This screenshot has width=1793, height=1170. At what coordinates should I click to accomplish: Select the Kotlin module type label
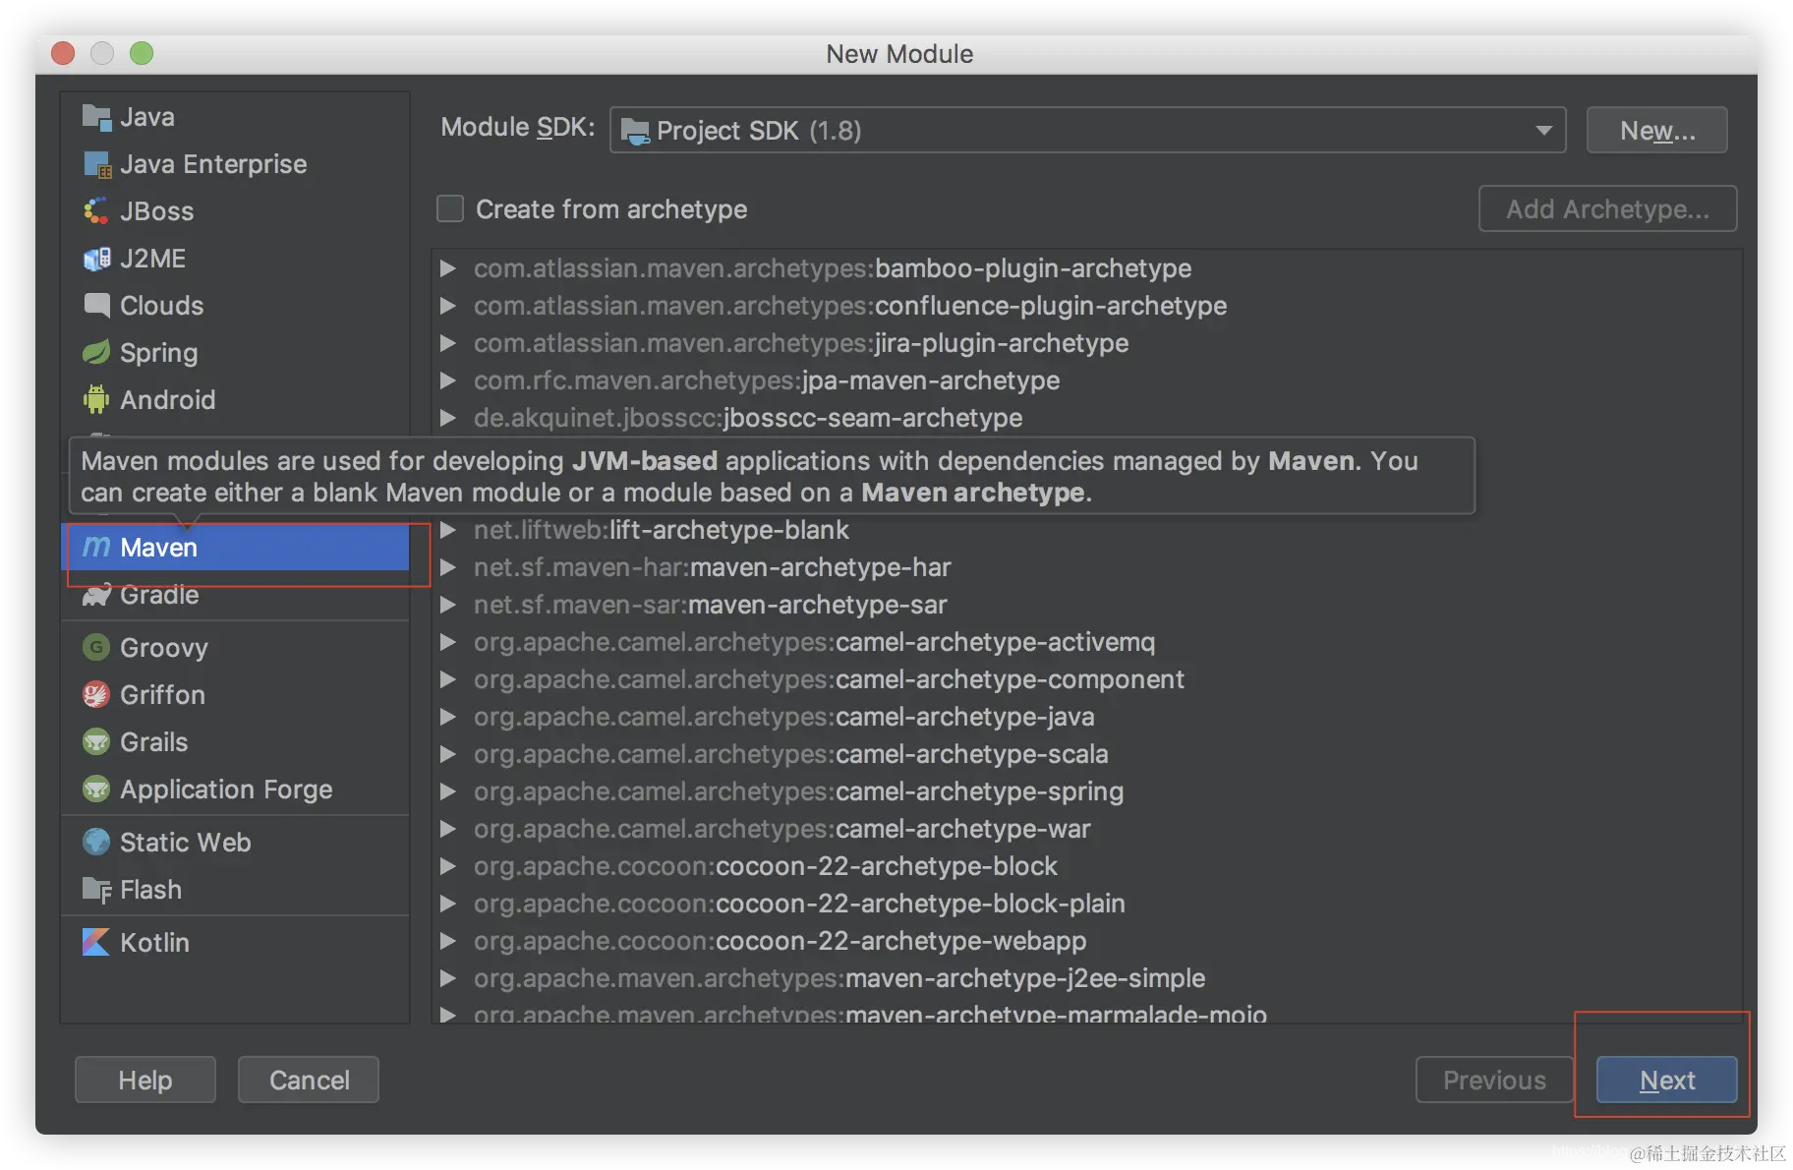154,942
